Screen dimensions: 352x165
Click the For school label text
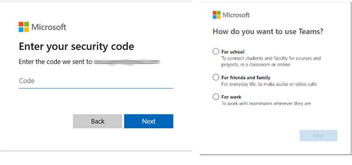(233, 52)
